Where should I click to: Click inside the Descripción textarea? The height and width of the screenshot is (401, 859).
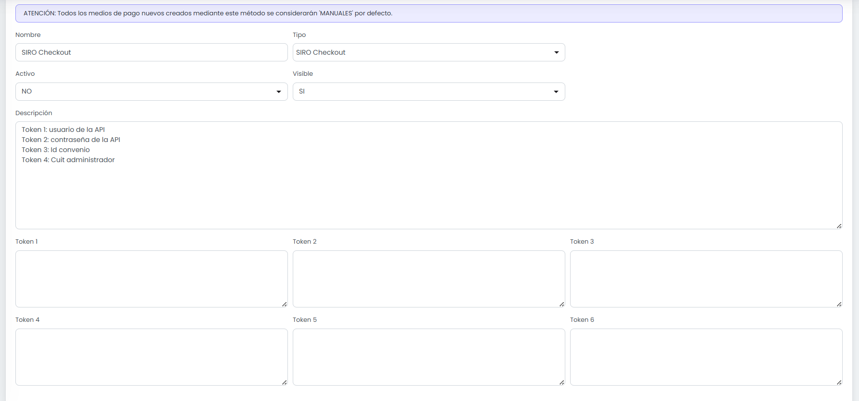(x=429, y=175)
